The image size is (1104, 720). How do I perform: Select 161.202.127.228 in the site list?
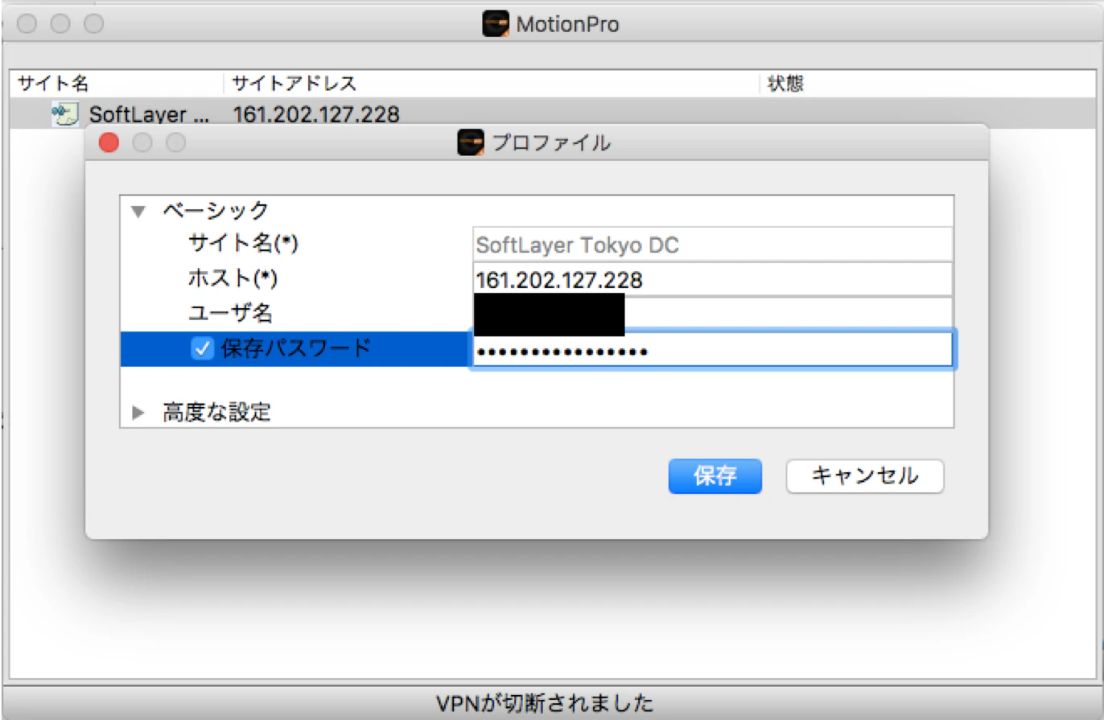point(315,114)
